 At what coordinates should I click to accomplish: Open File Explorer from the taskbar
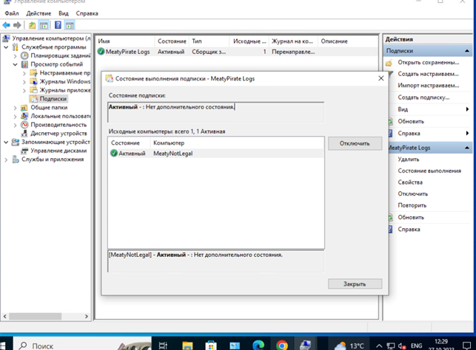pyautogui.click(x=187, y=345)
